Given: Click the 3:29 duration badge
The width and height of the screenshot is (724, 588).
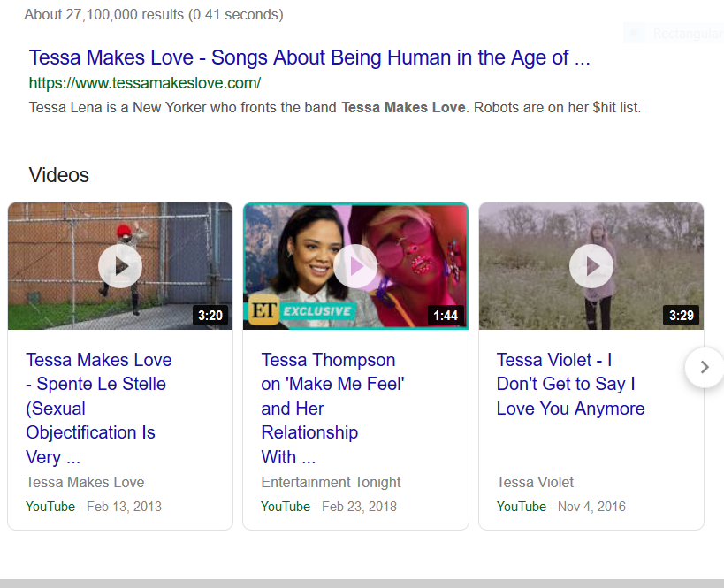Looking at the screenshot, I should pyautogui.click(x=681, y=316).
